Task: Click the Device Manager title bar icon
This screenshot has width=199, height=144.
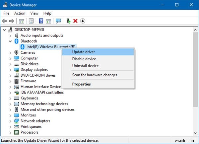Action: [5, 5]
